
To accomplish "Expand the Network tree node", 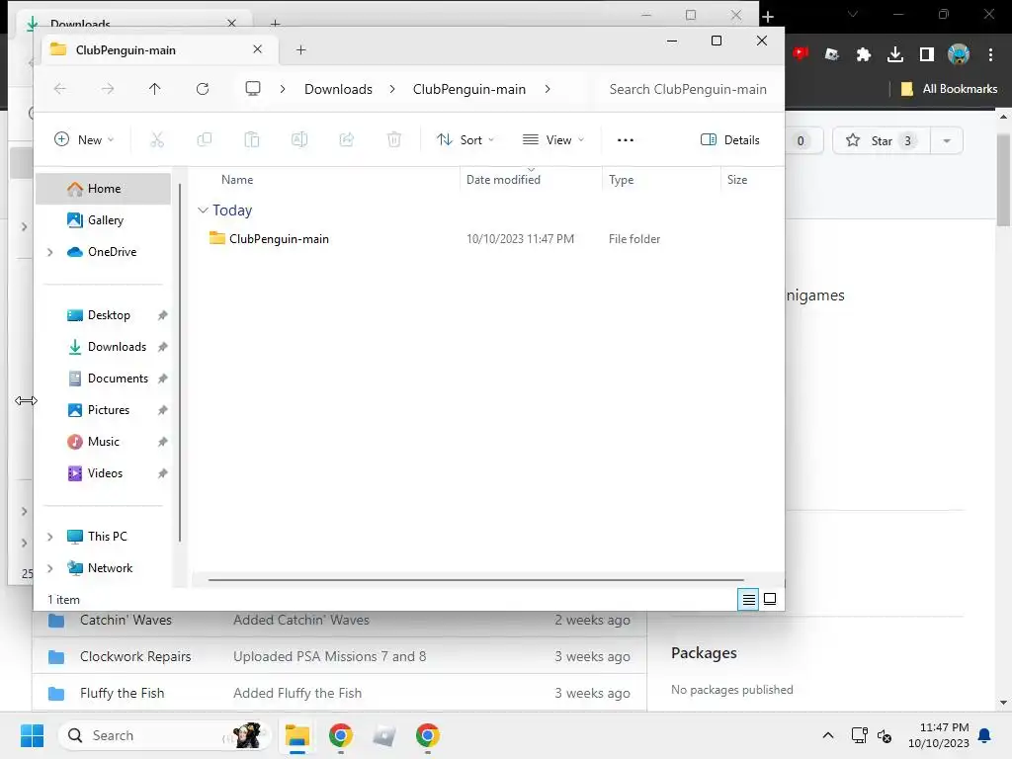I will click(49, 568).
